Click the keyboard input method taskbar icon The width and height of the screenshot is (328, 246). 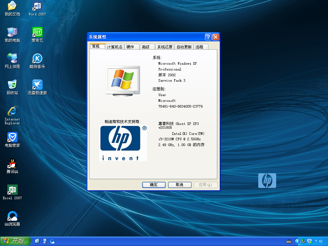289,242
